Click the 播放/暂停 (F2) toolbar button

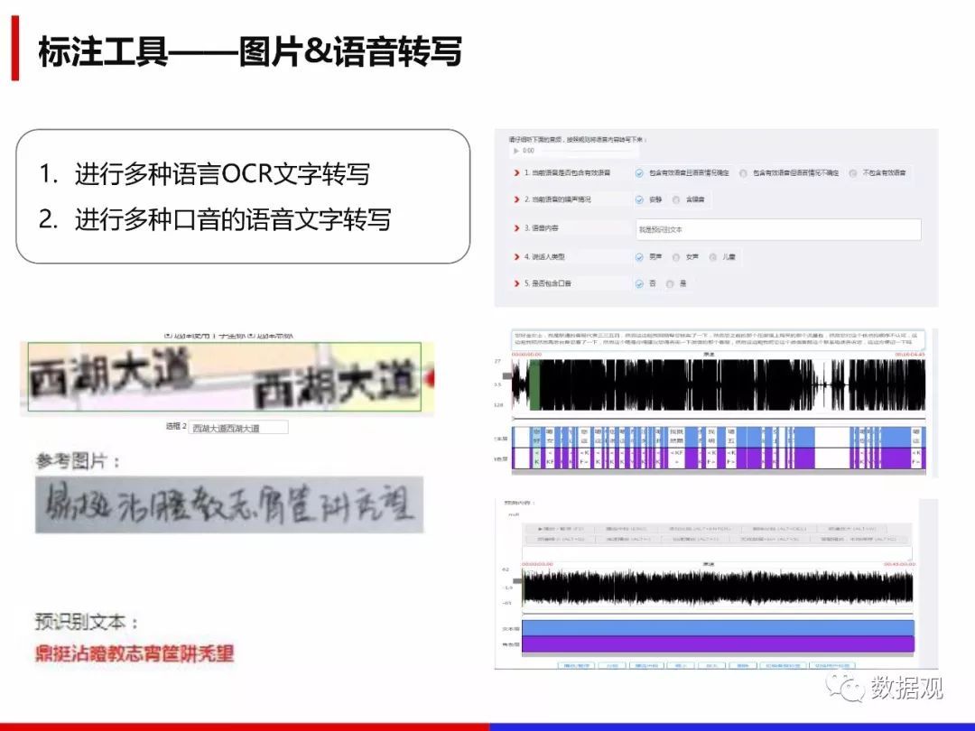[x=560, y=529]
